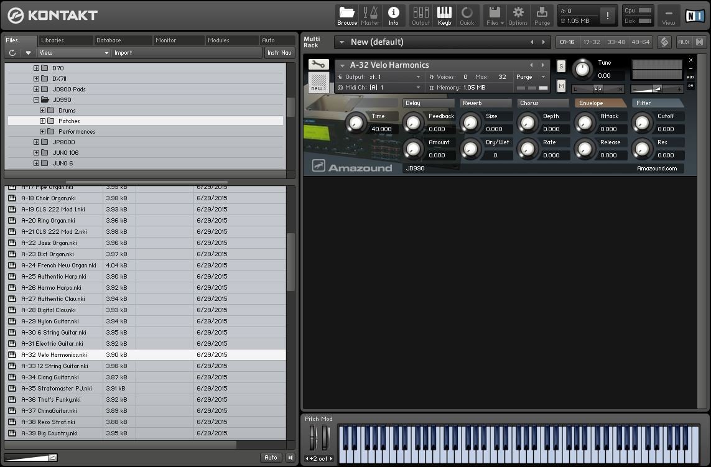711x467 pixels.
Task: Click the multi rack KSP script icon
Action: coord(664,42)
